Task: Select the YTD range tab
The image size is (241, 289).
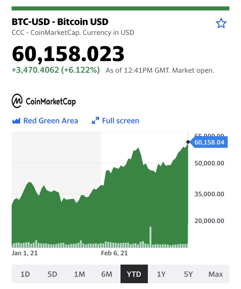Action: click(x=134, y=274)
